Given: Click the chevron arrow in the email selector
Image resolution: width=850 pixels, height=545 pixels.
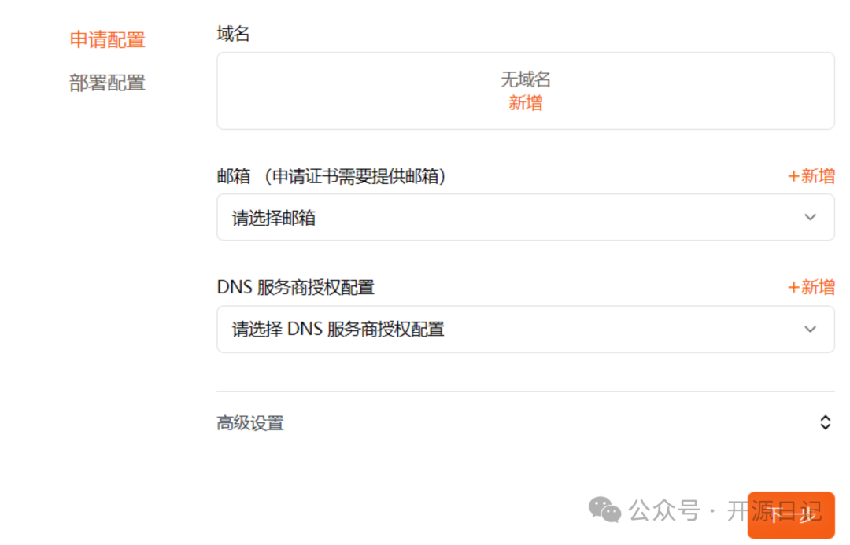Looking at the screenshot, I should 810,218.
